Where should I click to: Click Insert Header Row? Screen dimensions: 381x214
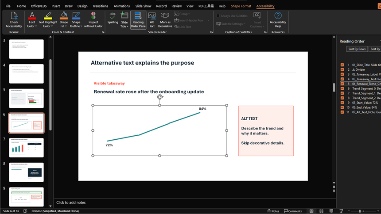tap(189, 20)
